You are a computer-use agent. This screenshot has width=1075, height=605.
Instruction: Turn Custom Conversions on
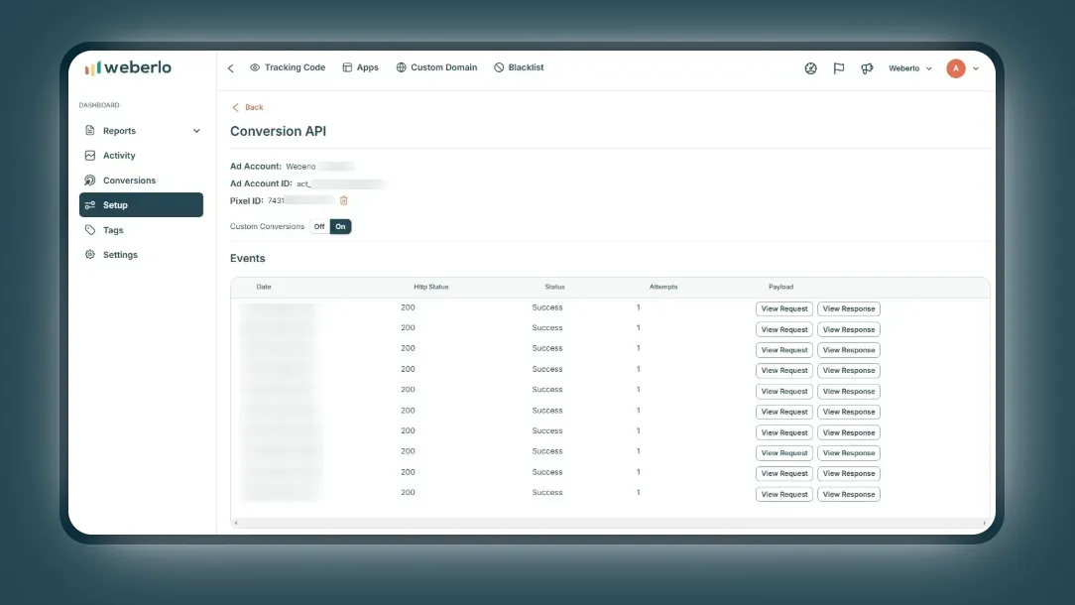pos(341,226)
